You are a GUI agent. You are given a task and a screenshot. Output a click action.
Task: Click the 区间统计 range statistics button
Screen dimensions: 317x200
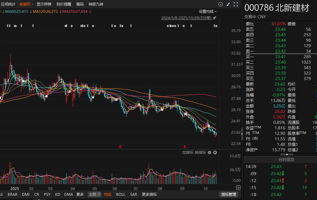8,4
